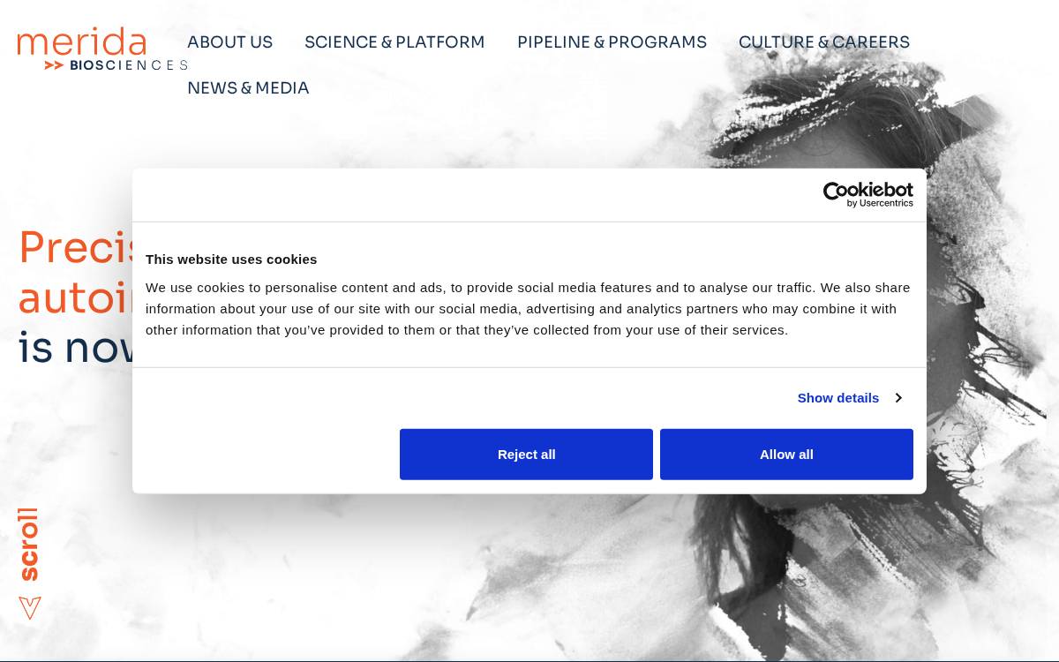Click the vertical scroll label
The width and height of the screenshot is (1059, 662).
point(28,544)
